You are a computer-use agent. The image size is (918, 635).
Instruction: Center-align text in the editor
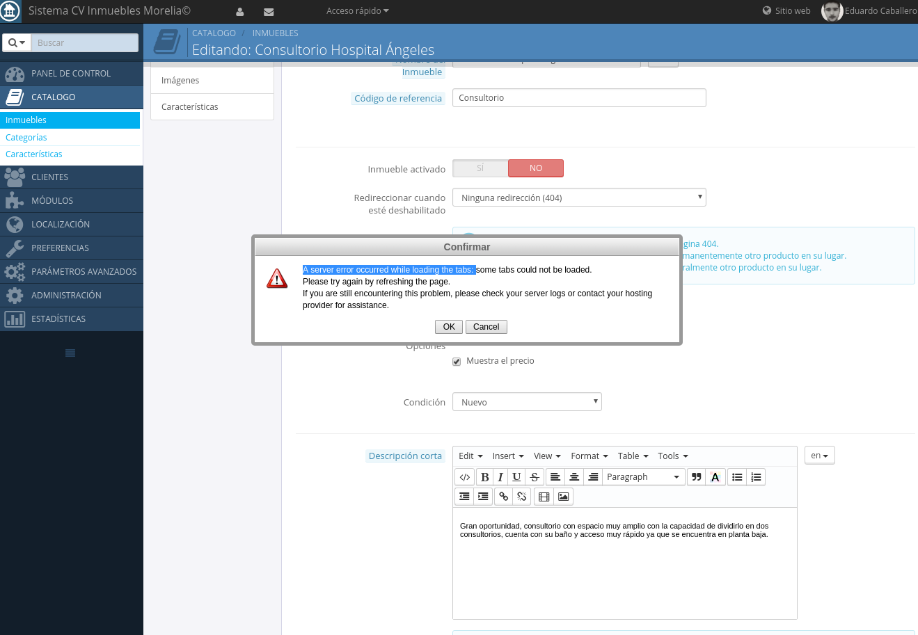click(x=574, y=477)
